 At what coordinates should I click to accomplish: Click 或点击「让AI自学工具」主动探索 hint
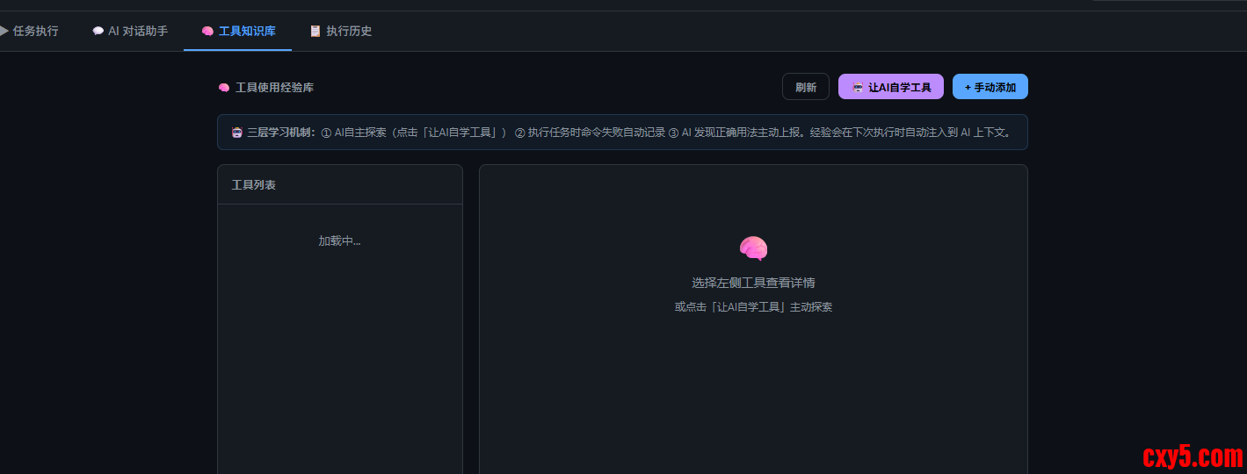pyautogui.click(x=753, y=307)
